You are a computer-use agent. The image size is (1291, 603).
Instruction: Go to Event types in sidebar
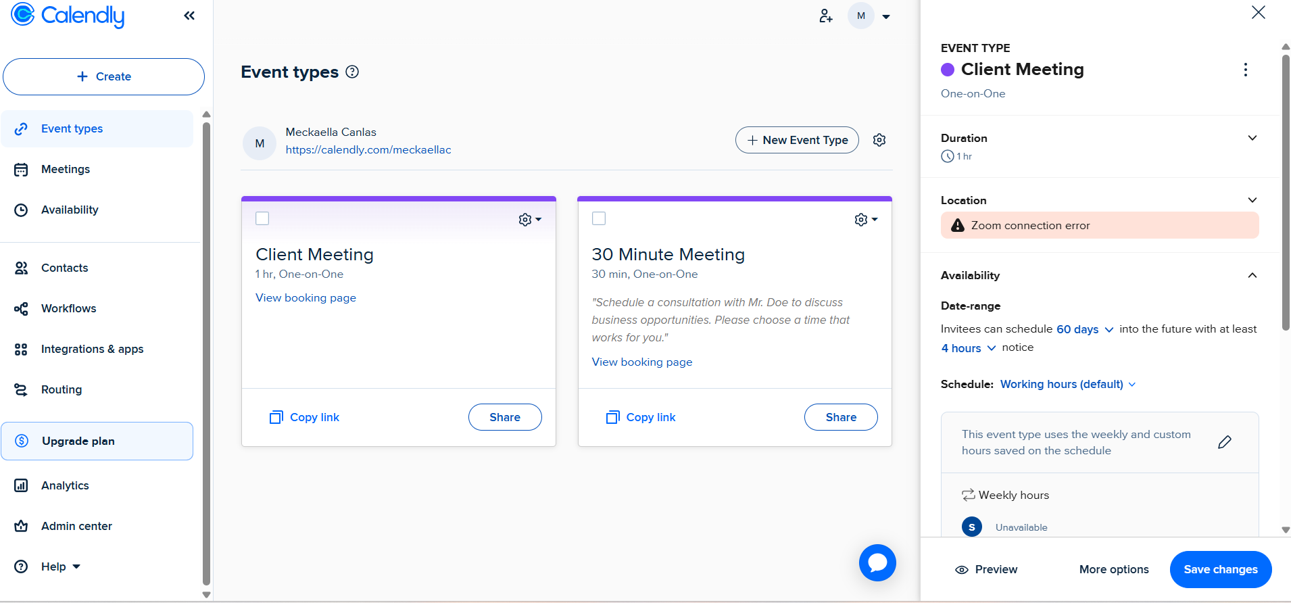pos(97,128)
